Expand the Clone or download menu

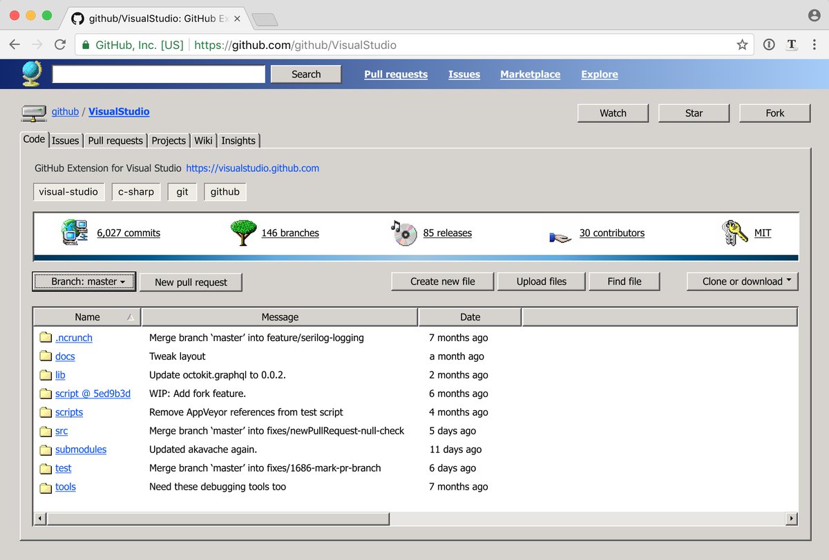coord(742,282)
